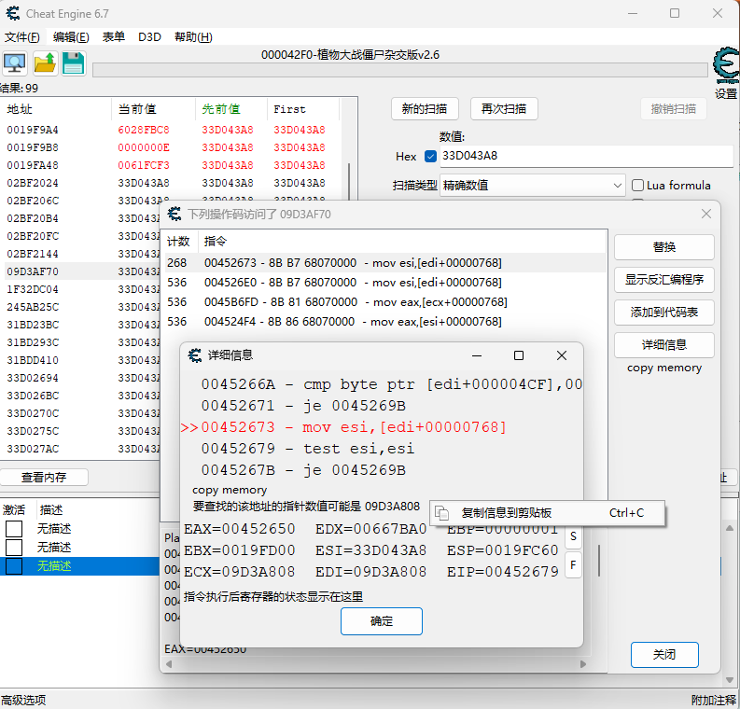The height and width of the screenshot is (709, 740).
Task: Click the open file folder icon
Action: click(x=44, y=63)
